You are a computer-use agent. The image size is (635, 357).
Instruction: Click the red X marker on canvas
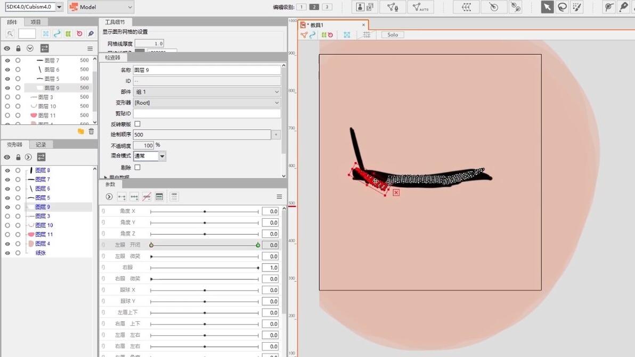(x=396, y=193)
